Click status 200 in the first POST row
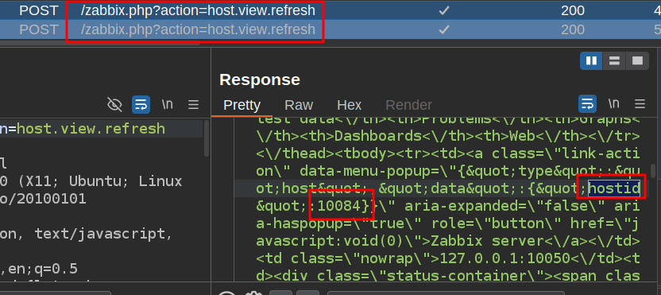This screenshot has height=295, width=661. pos(573,10)
